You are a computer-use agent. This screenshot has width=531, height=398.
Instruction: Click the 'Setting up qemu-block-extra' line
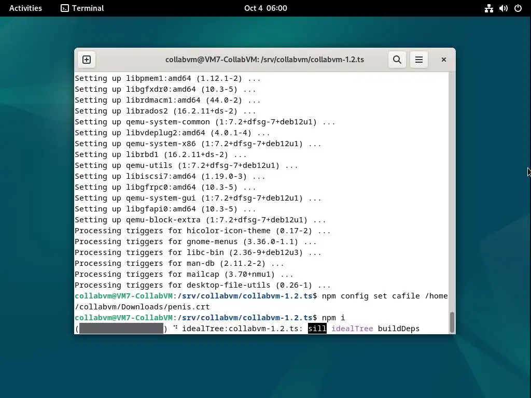click(x=200, y=219)
